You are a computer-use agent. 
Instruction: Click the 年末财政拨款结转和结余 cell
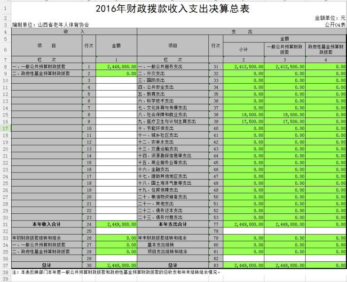coord(161,238)
